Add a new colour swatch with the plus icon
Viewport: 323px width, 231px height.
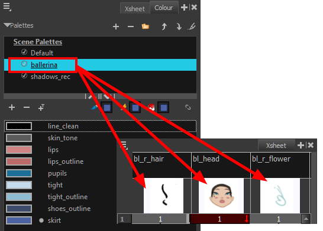[12, 107]
